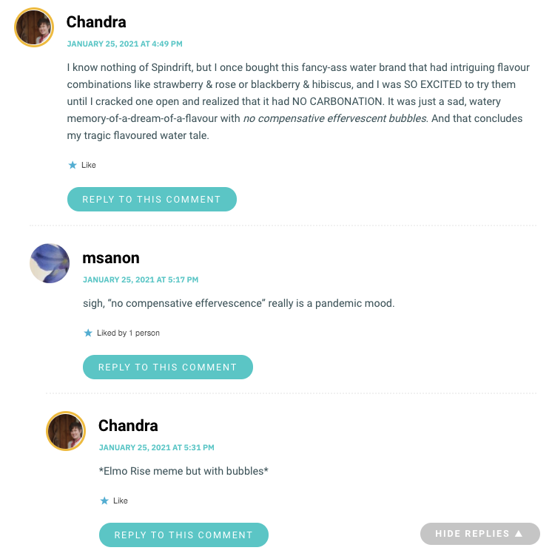
Task: Reply to the Elmo Rise meme comment
Action: point(184,535)
